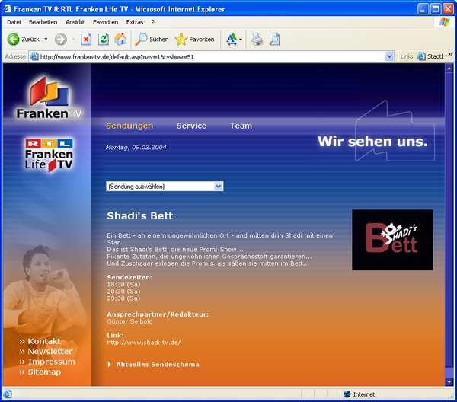This screenshot has width=457, height=402.
Task: Click the date text Montag, 09.02.2004
Action: [x=136, y=148]
